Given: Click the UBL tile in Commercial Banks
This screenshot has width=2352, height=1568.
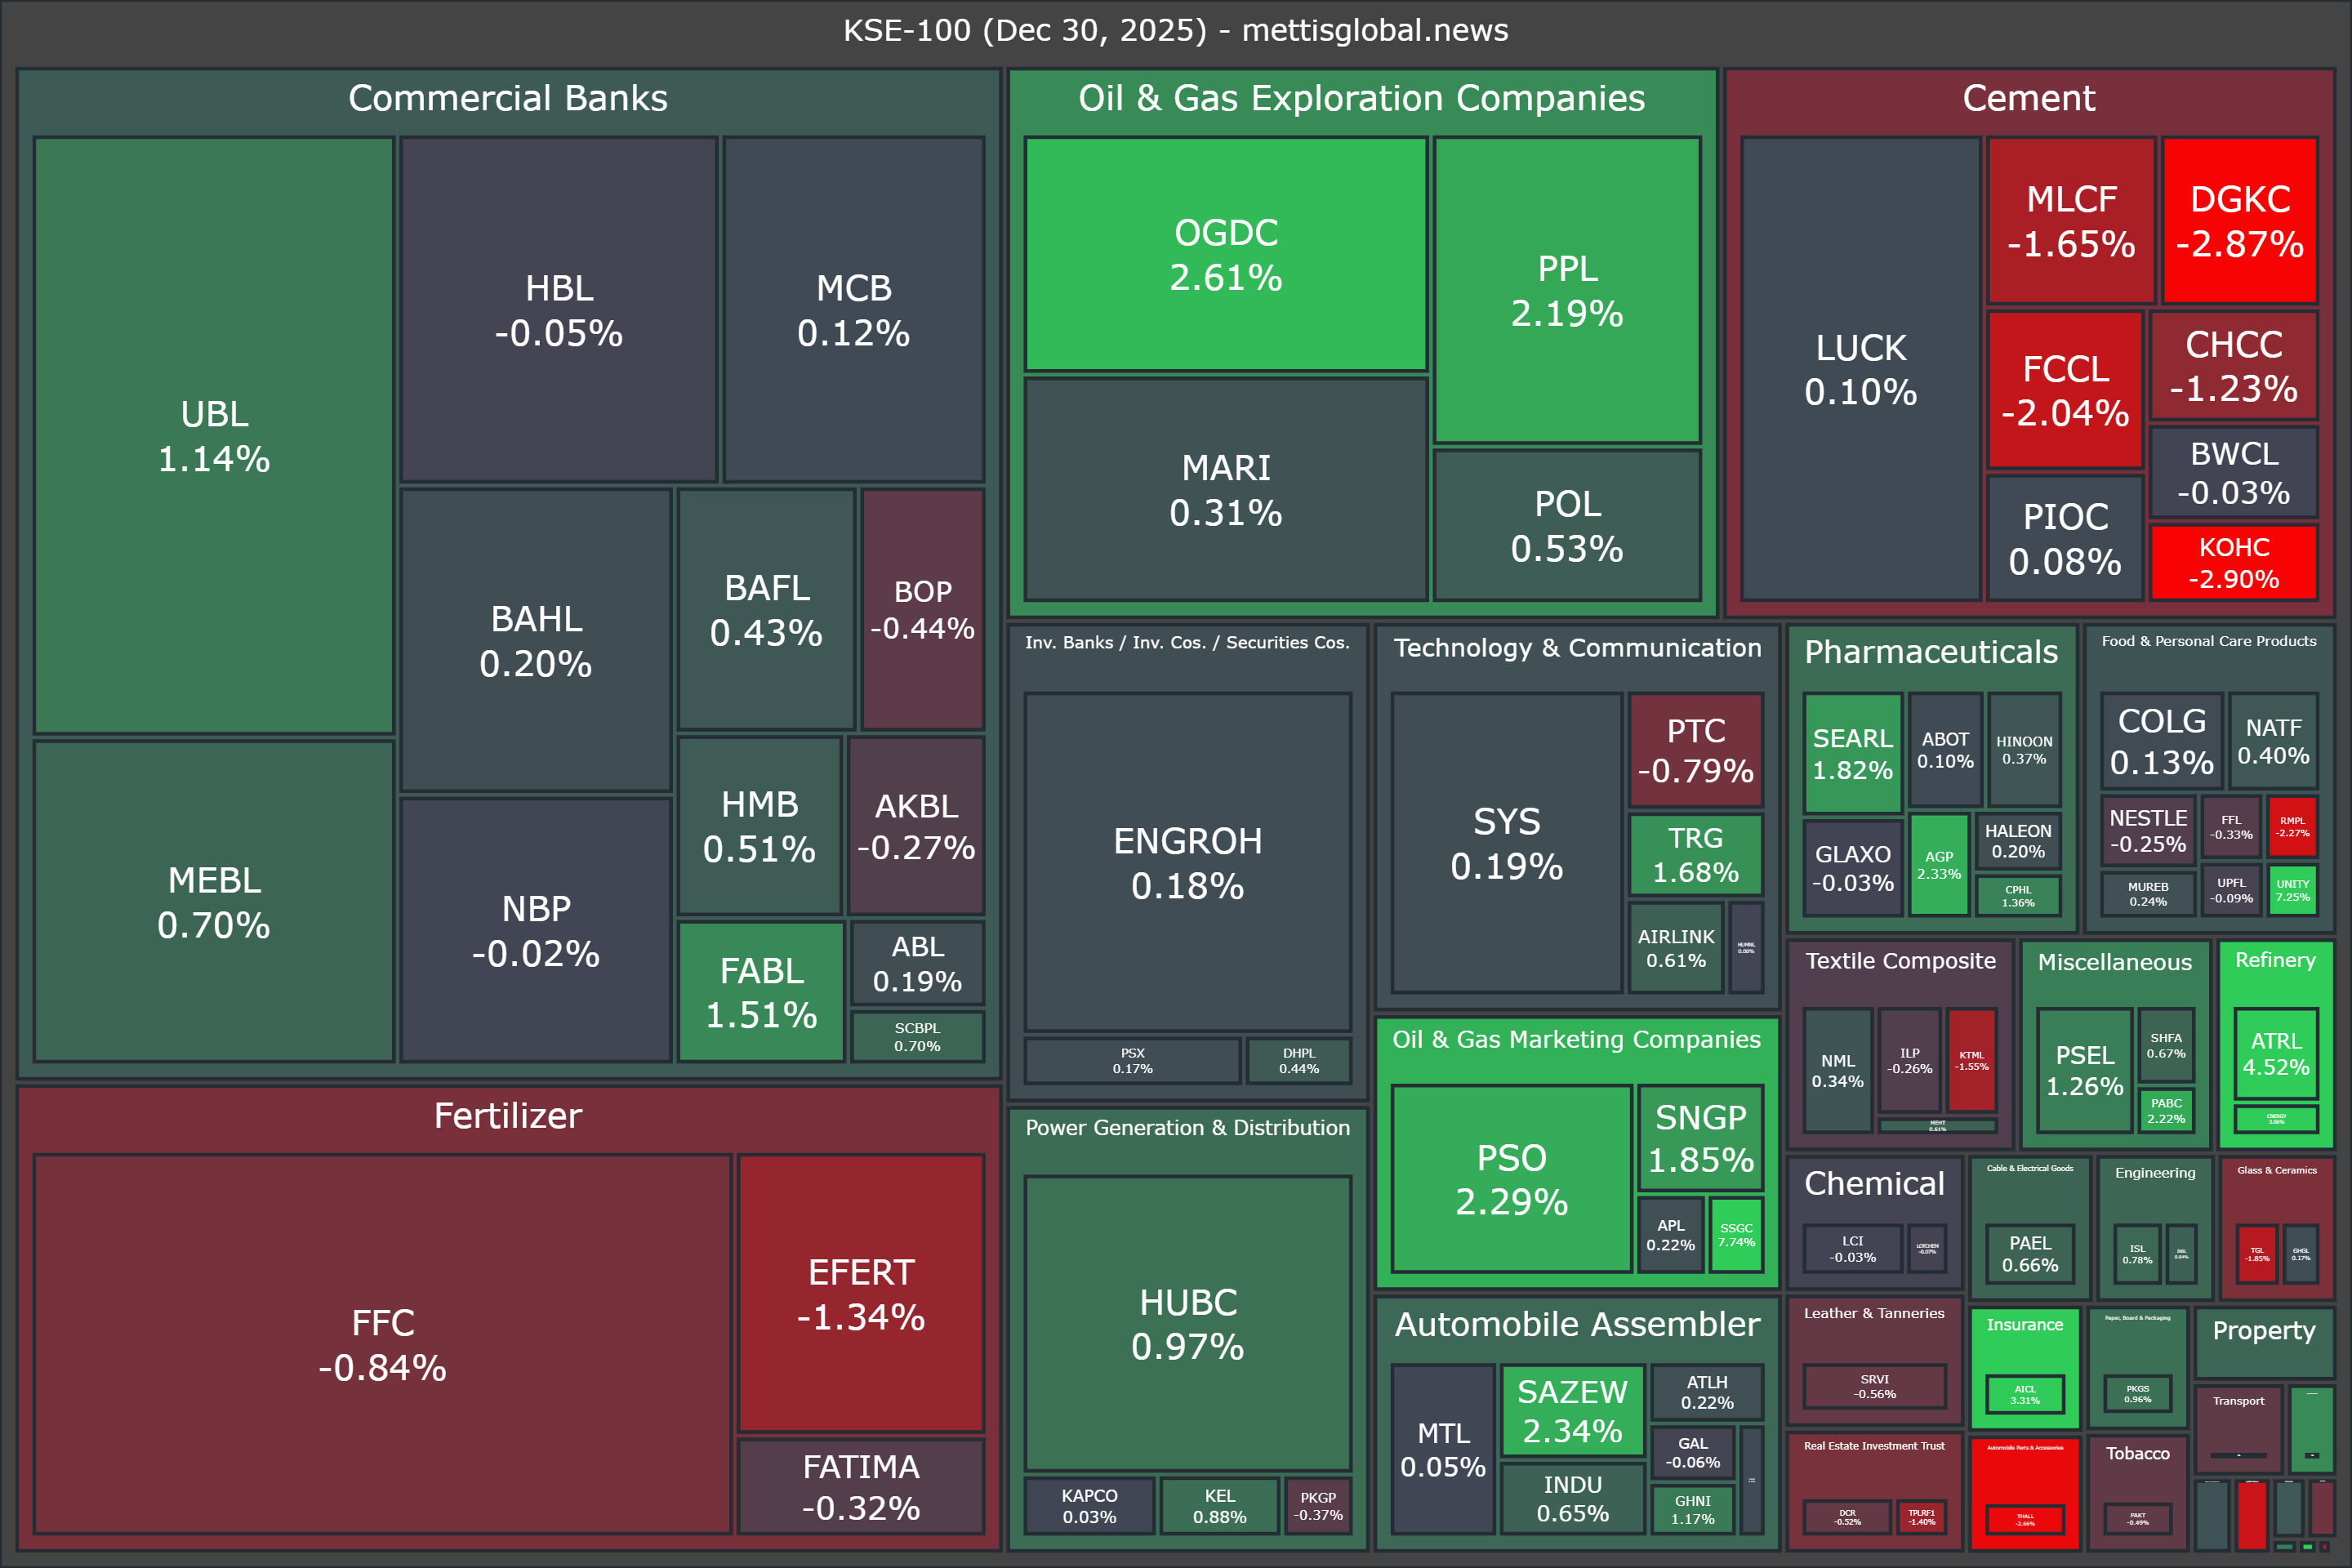Looking at the screenshot, I should click(x=213, y=436).
